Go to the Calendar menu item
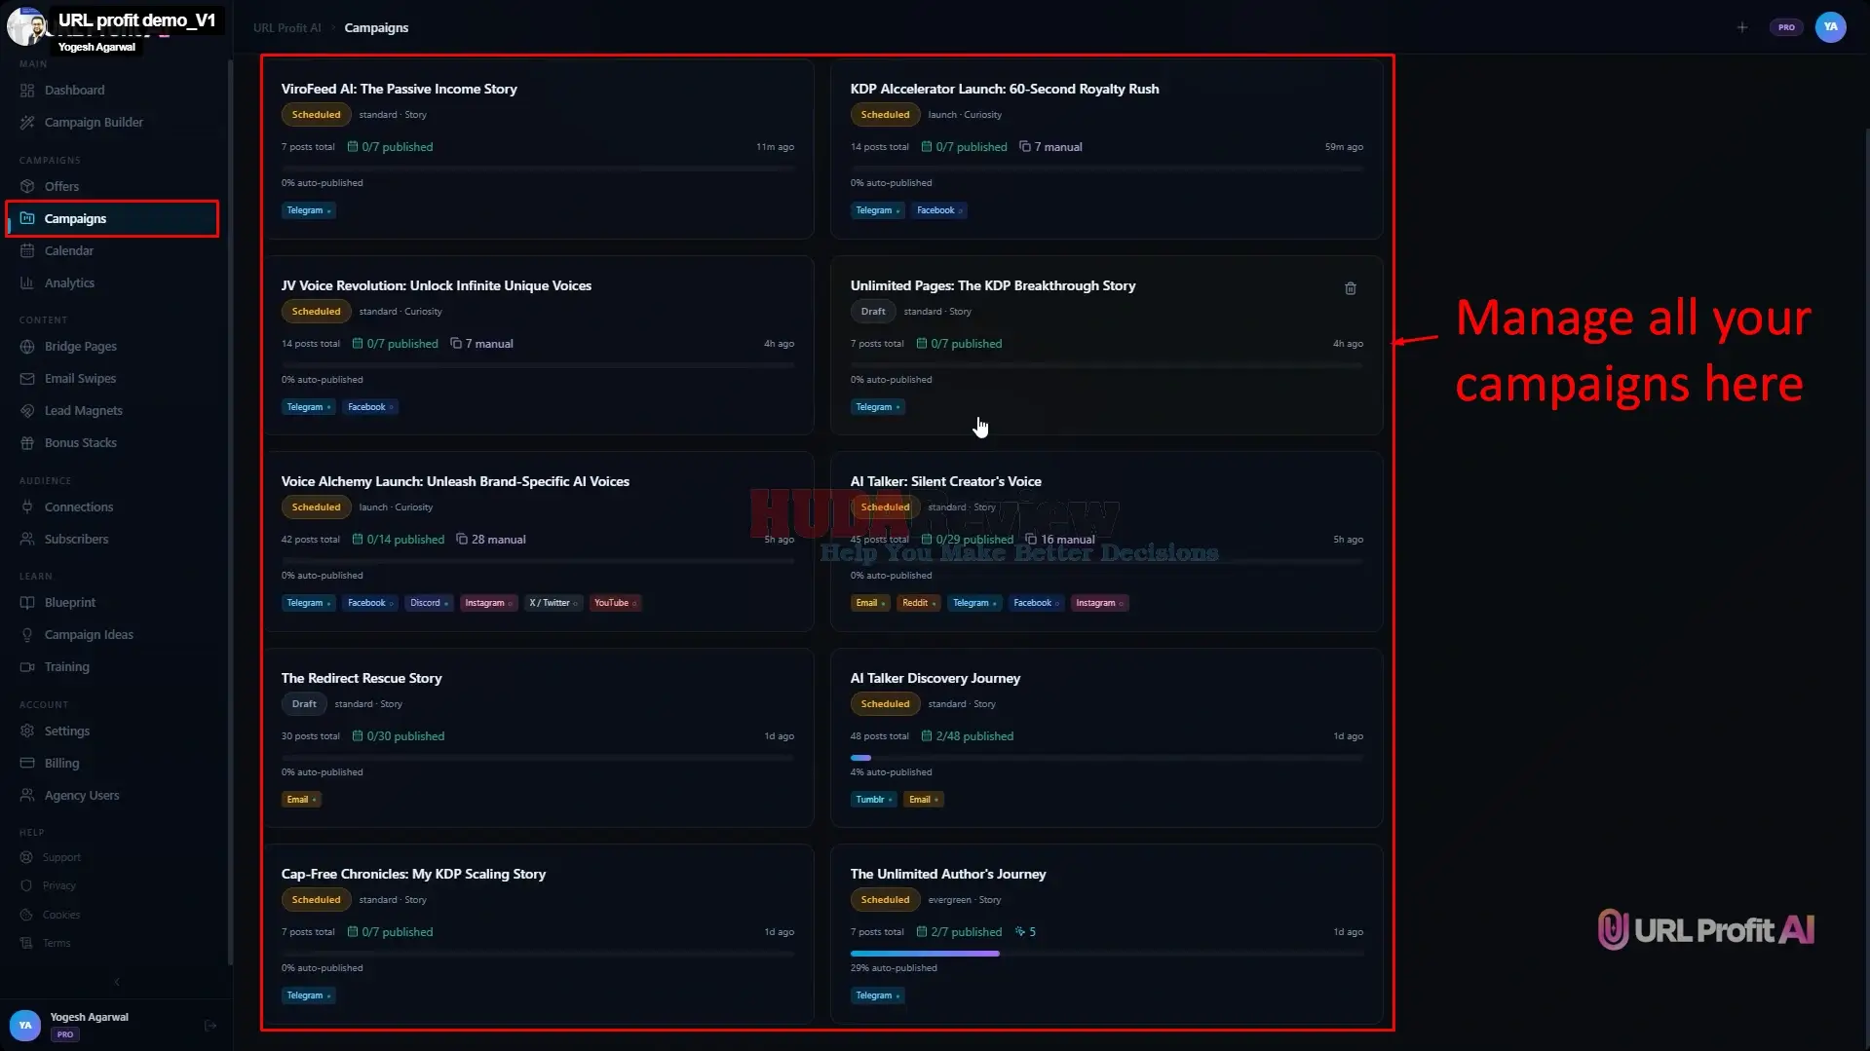This screenshot has height=1051, width=1870. click(x=69, y=250)
